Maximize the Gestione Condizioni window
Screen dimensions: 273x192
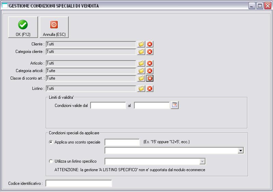coord(260,6)
